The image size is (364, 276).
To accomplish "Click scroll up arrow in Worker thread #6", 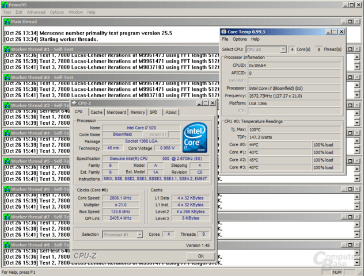I will [357, 197].
